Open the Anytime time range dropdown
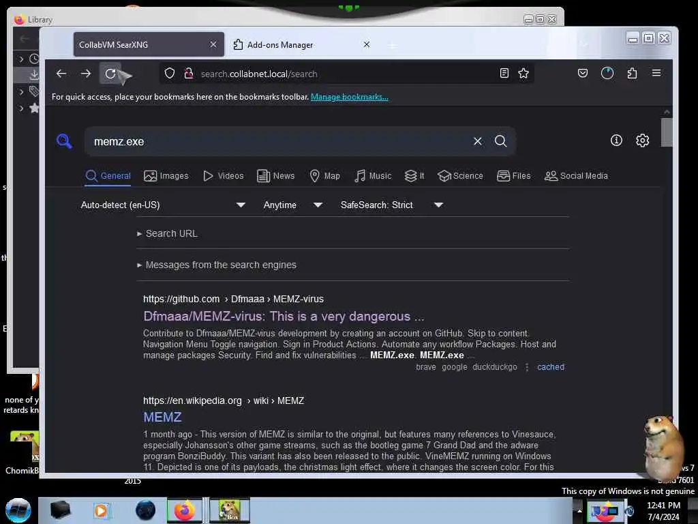Image resolution: width=698 pixels, height=524 pixels. [x=292, y=205]
